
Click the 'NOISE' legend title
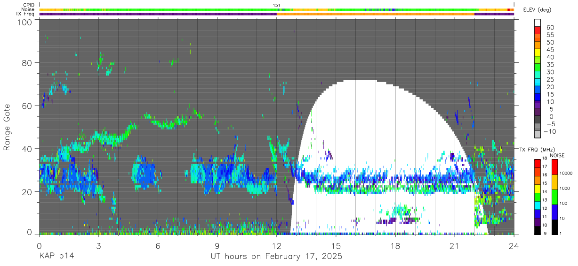click(557, 155)
